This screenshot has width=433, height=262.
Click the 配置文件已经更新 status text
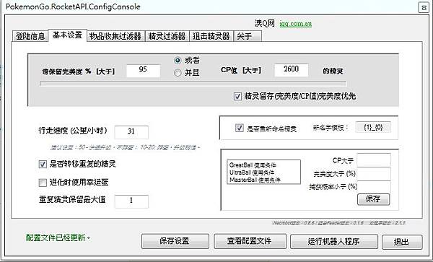click(x=58, y=237)
